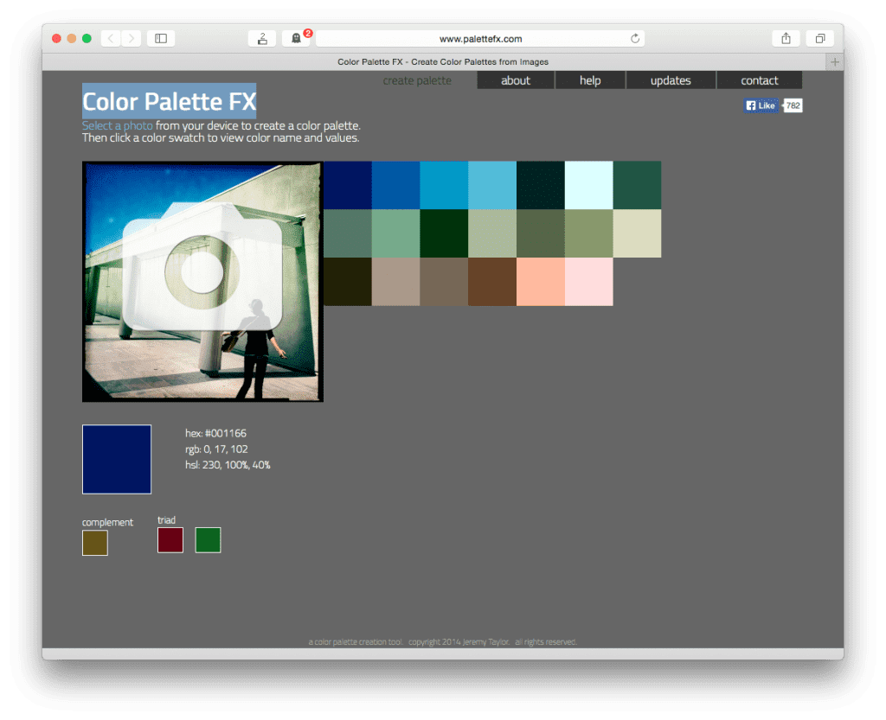
Task: Go forward with Safari's forward arrow
Action: (132, 38)
